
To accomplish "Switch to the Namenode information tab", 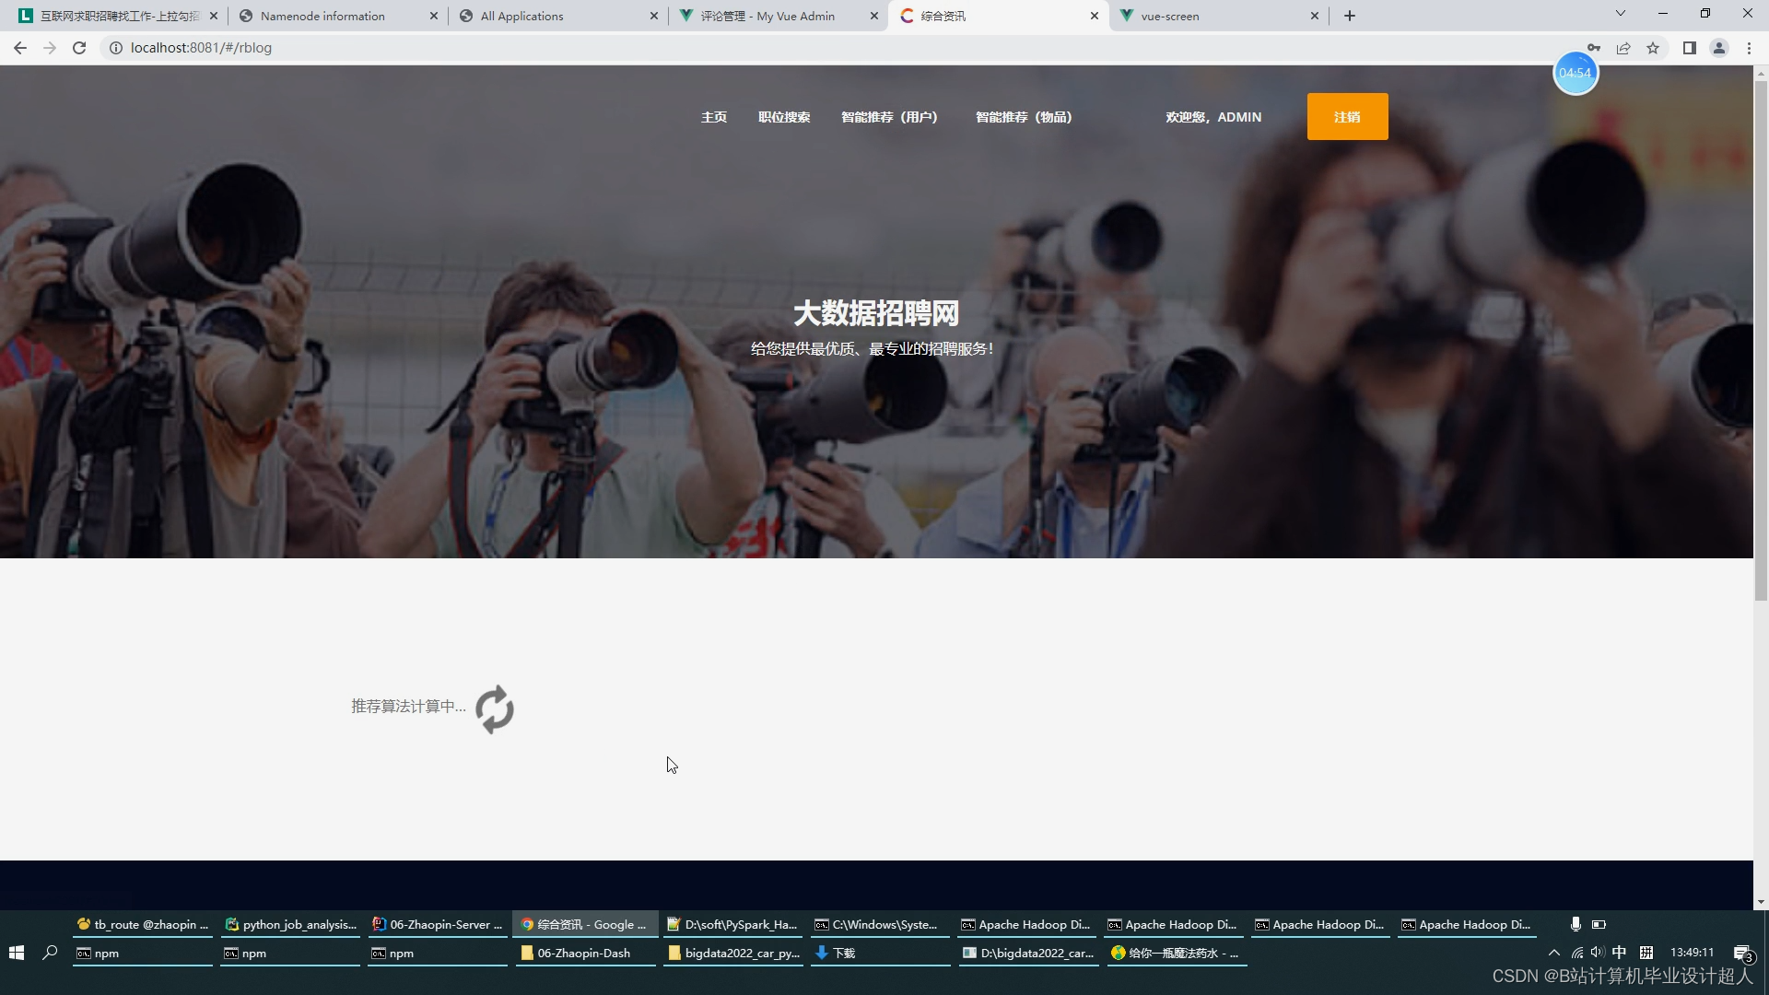I will (x=322, y=16).
